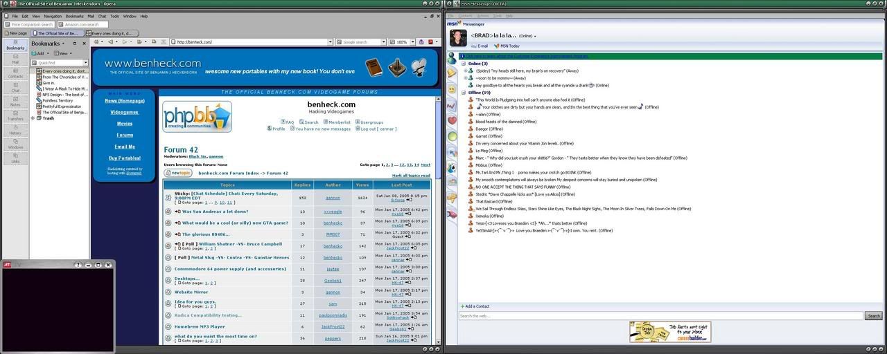Click the forum page vertical scrollbar
Image resolution: width=887 pixels, height=354 pixels.
pyautogui.click(x=438, y=220)
